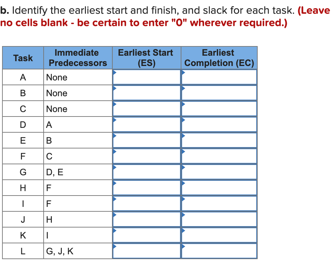The height and width of the screenshot is (266, 336).
Task: Click the ES field for Task D
Action: [146, 124]
